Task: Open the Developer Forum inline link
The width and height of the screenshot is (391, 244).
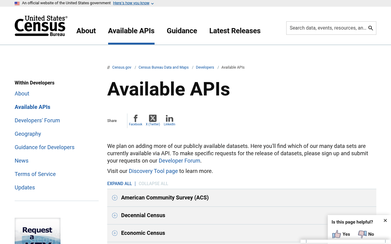Action: tap(179, 161)
